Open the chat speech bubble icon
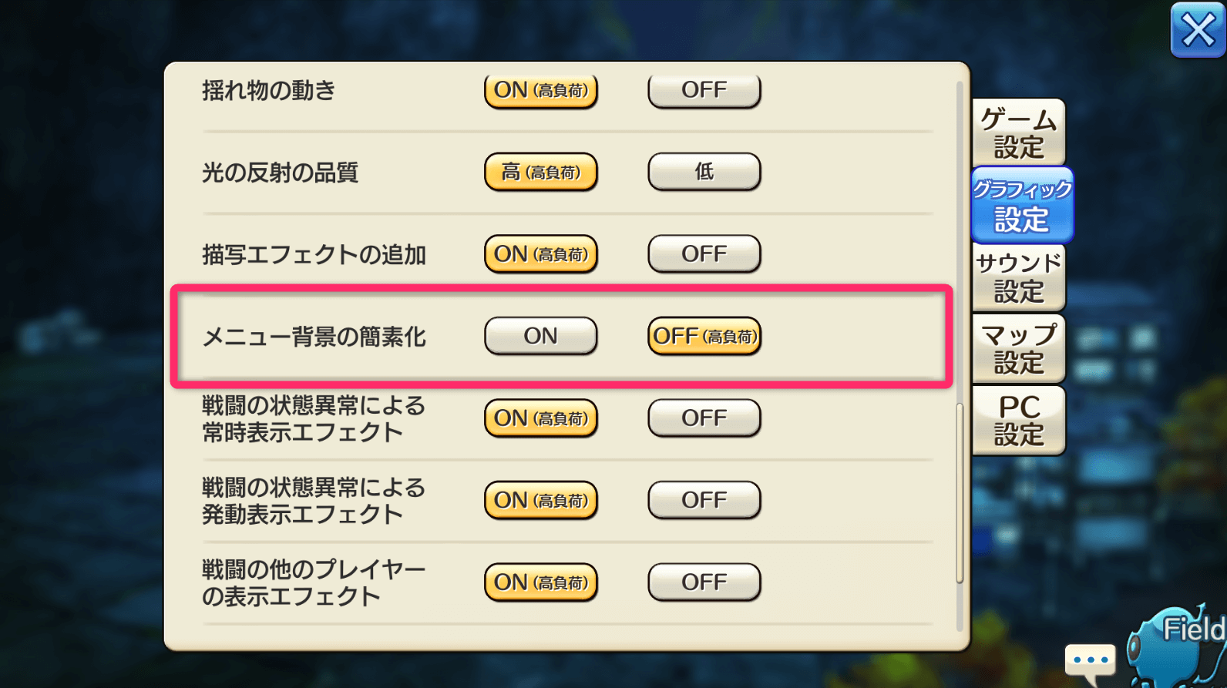 (1090, 661)
